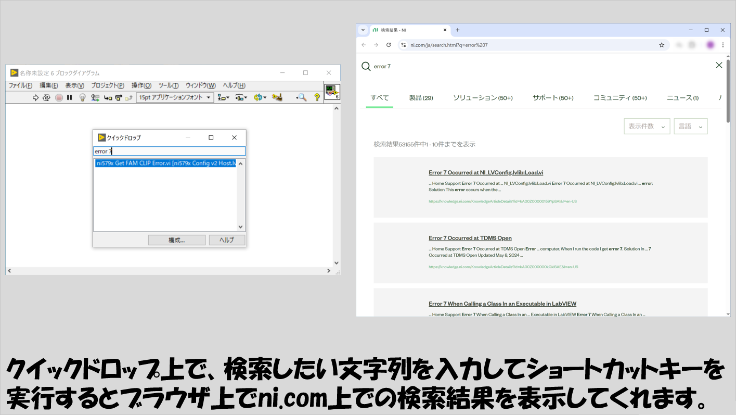
Task: Click the Step Over icon
Action: point(119,97)
